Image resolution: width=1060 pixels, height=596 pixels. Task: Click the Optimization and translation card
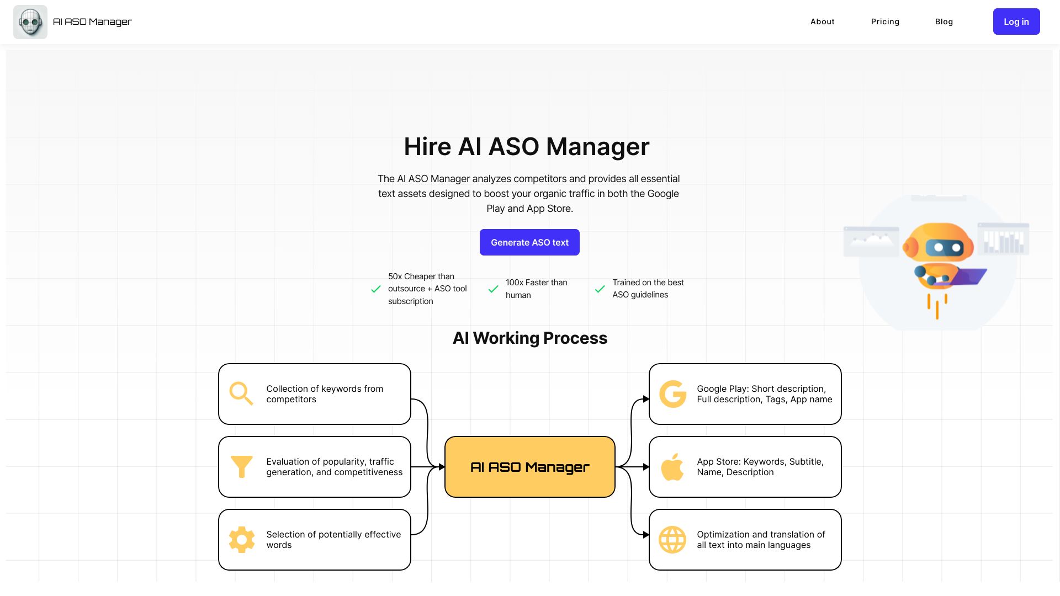click(745, 539)
